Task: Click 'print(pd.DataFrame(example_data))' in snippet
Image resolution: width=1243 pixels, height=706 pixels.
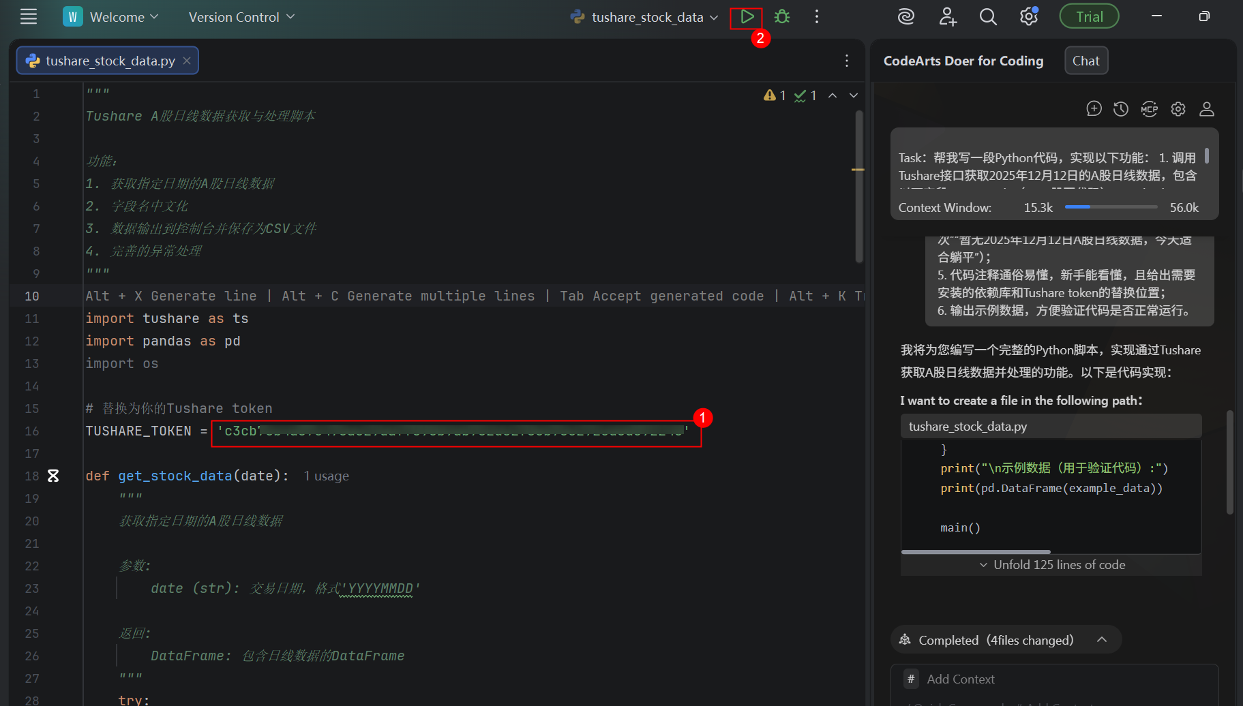Action: (1051, 489)
